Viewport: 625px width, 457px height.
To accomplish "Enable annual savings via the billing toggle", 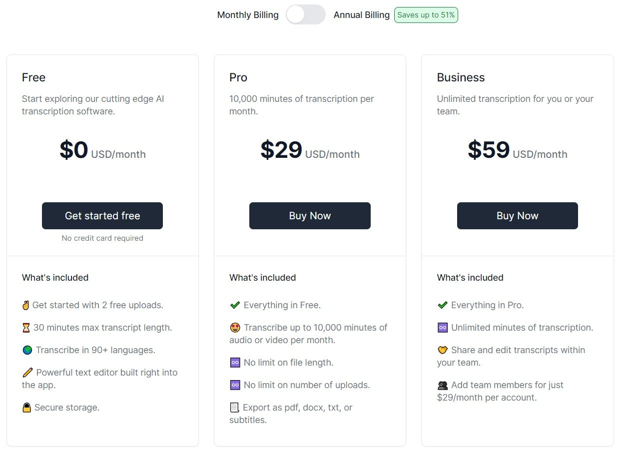I will click(305, 15).
